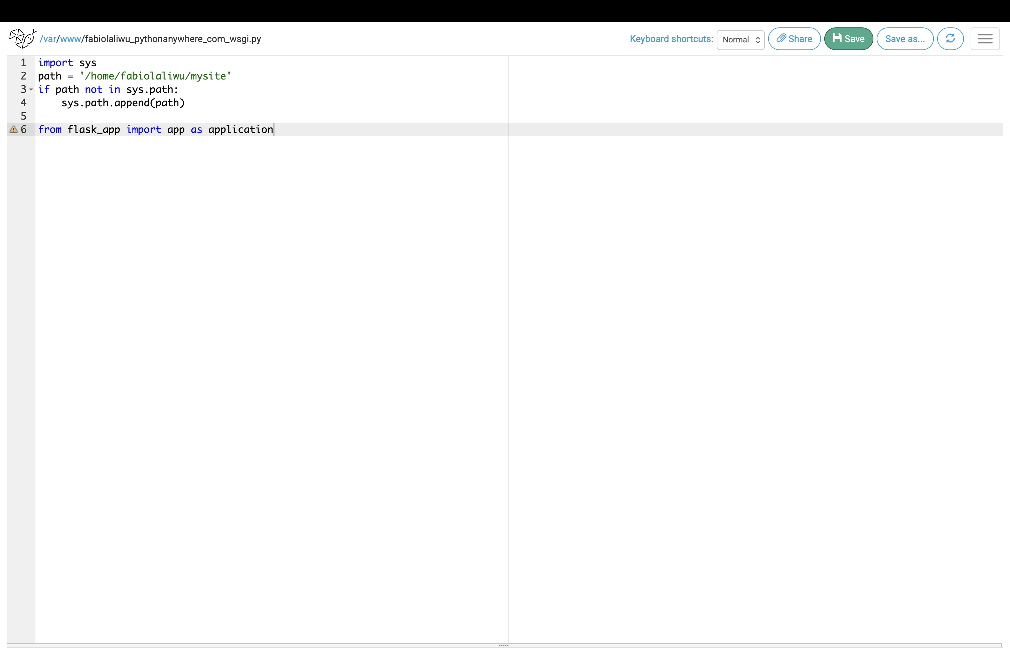Viewport: 1010px width, 656px height.
Task: Navigate to /var directory link
Action: pos(49,39)
